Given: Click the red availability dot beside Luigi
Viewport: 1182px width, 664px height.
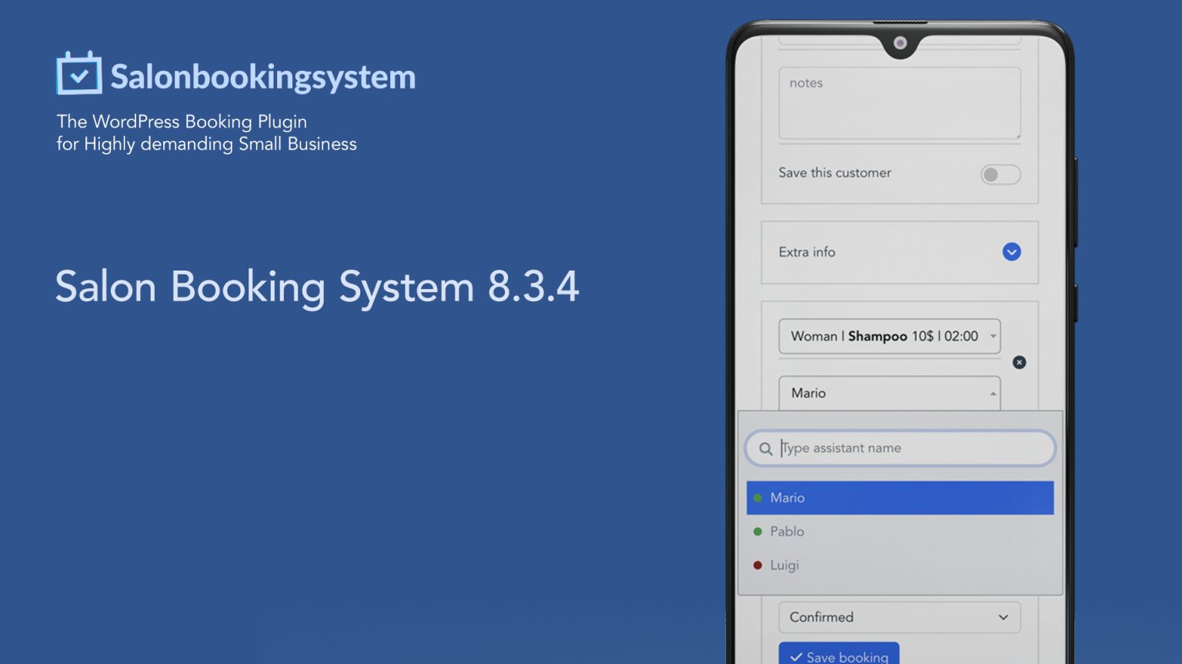Looking at the screenshot, I should tap(756, 565).
